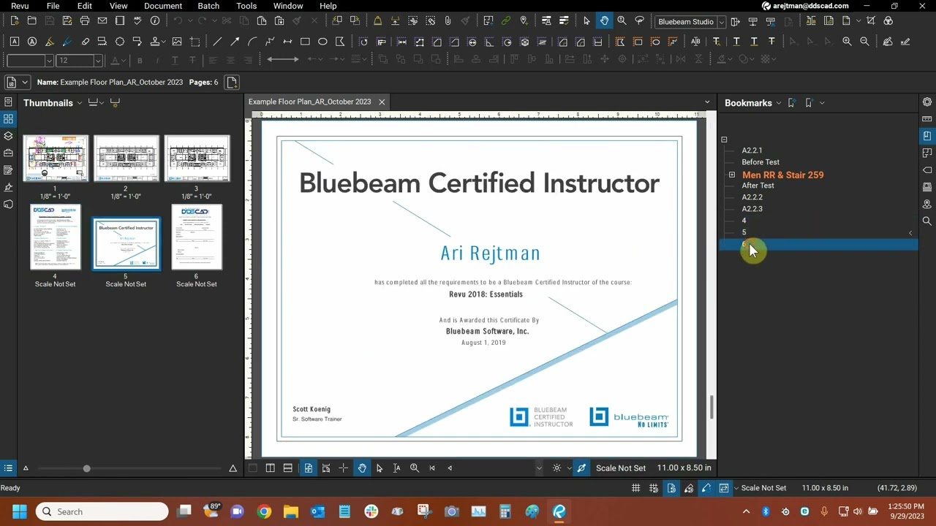Image resolution: width=936 pixels, height=526 pixels.
Task: Open the document tab list dropdown
Action: pos(707,102)
